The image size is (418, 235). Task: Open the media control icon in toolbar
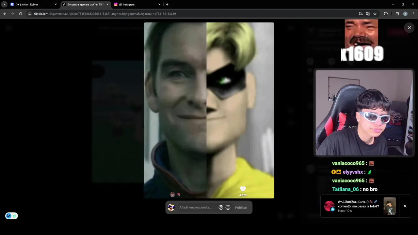tap(397, 14)
